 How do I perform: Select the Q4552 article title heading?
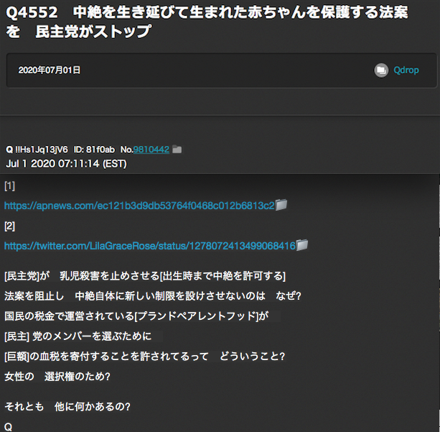pos(207,22)
